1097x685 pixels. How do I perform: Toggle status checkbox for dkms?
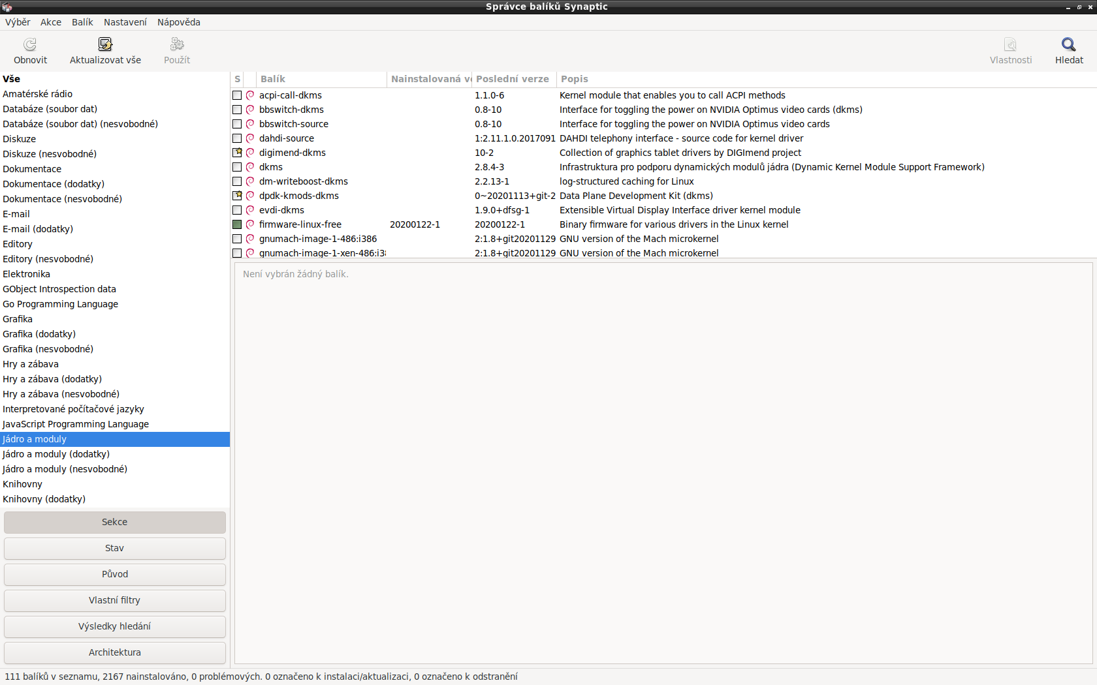(x=237, y=167)
